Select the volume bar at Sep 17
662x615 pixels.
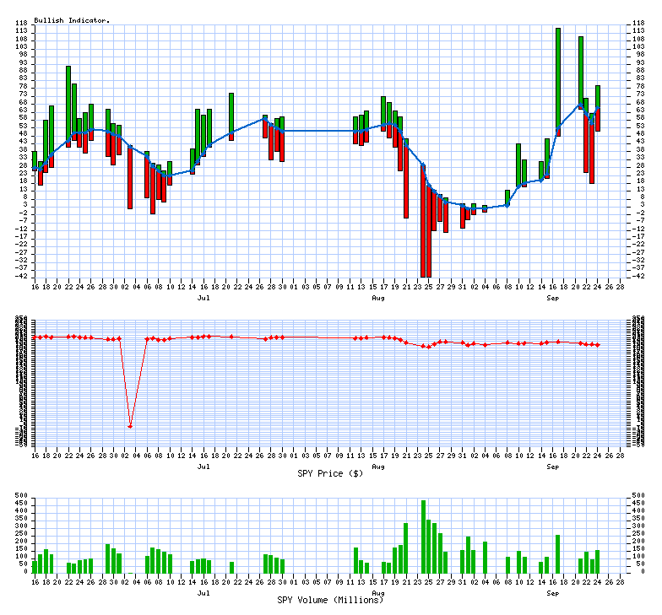[x=558, y=553]
